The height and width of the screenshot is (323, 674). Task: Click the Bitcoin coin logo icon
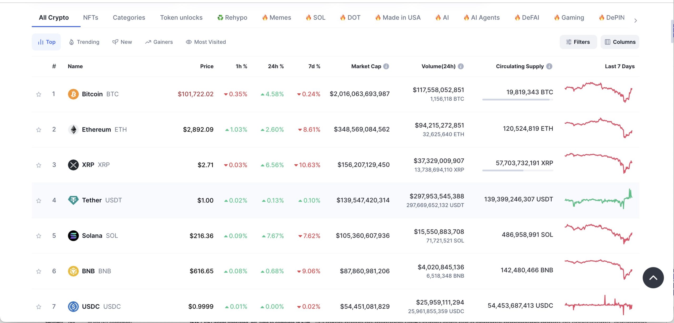(x=73, y=94)
